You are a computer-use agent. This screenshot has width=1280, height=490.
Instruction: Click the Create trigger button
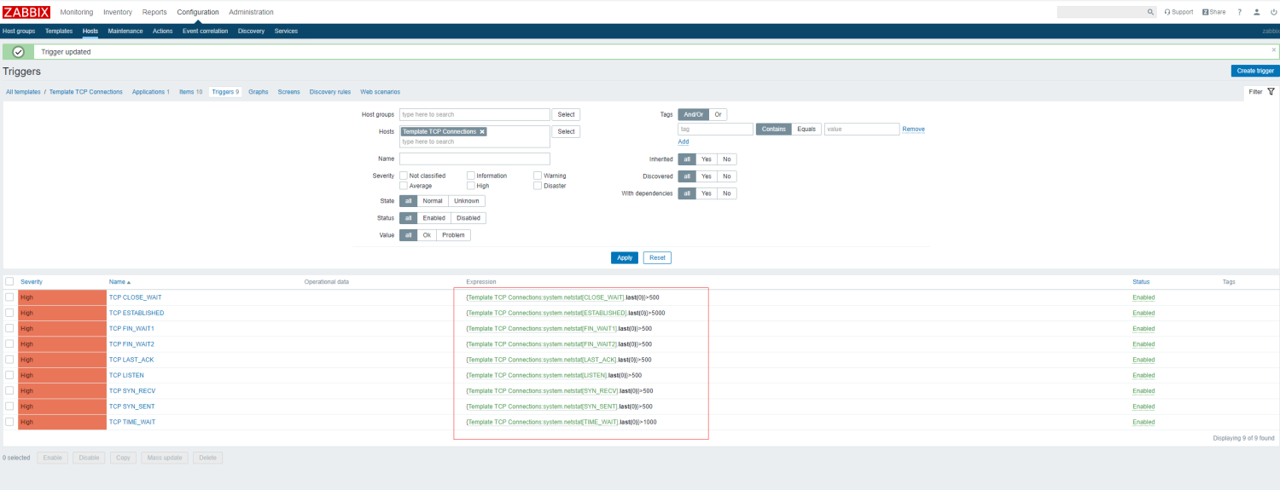tap(1255, 71)
